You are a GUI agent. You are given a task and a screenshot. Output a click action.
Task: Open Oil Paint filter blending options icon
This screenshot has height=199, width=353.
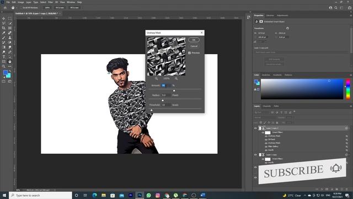[x=347, y=140]
